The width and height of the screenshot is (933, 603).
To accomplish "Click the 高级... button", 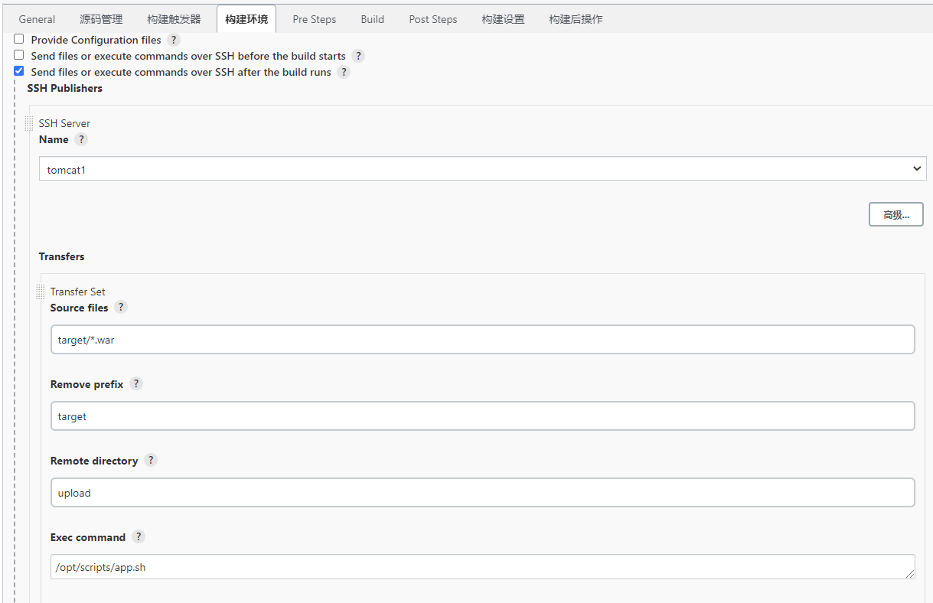I will [895, 214].
